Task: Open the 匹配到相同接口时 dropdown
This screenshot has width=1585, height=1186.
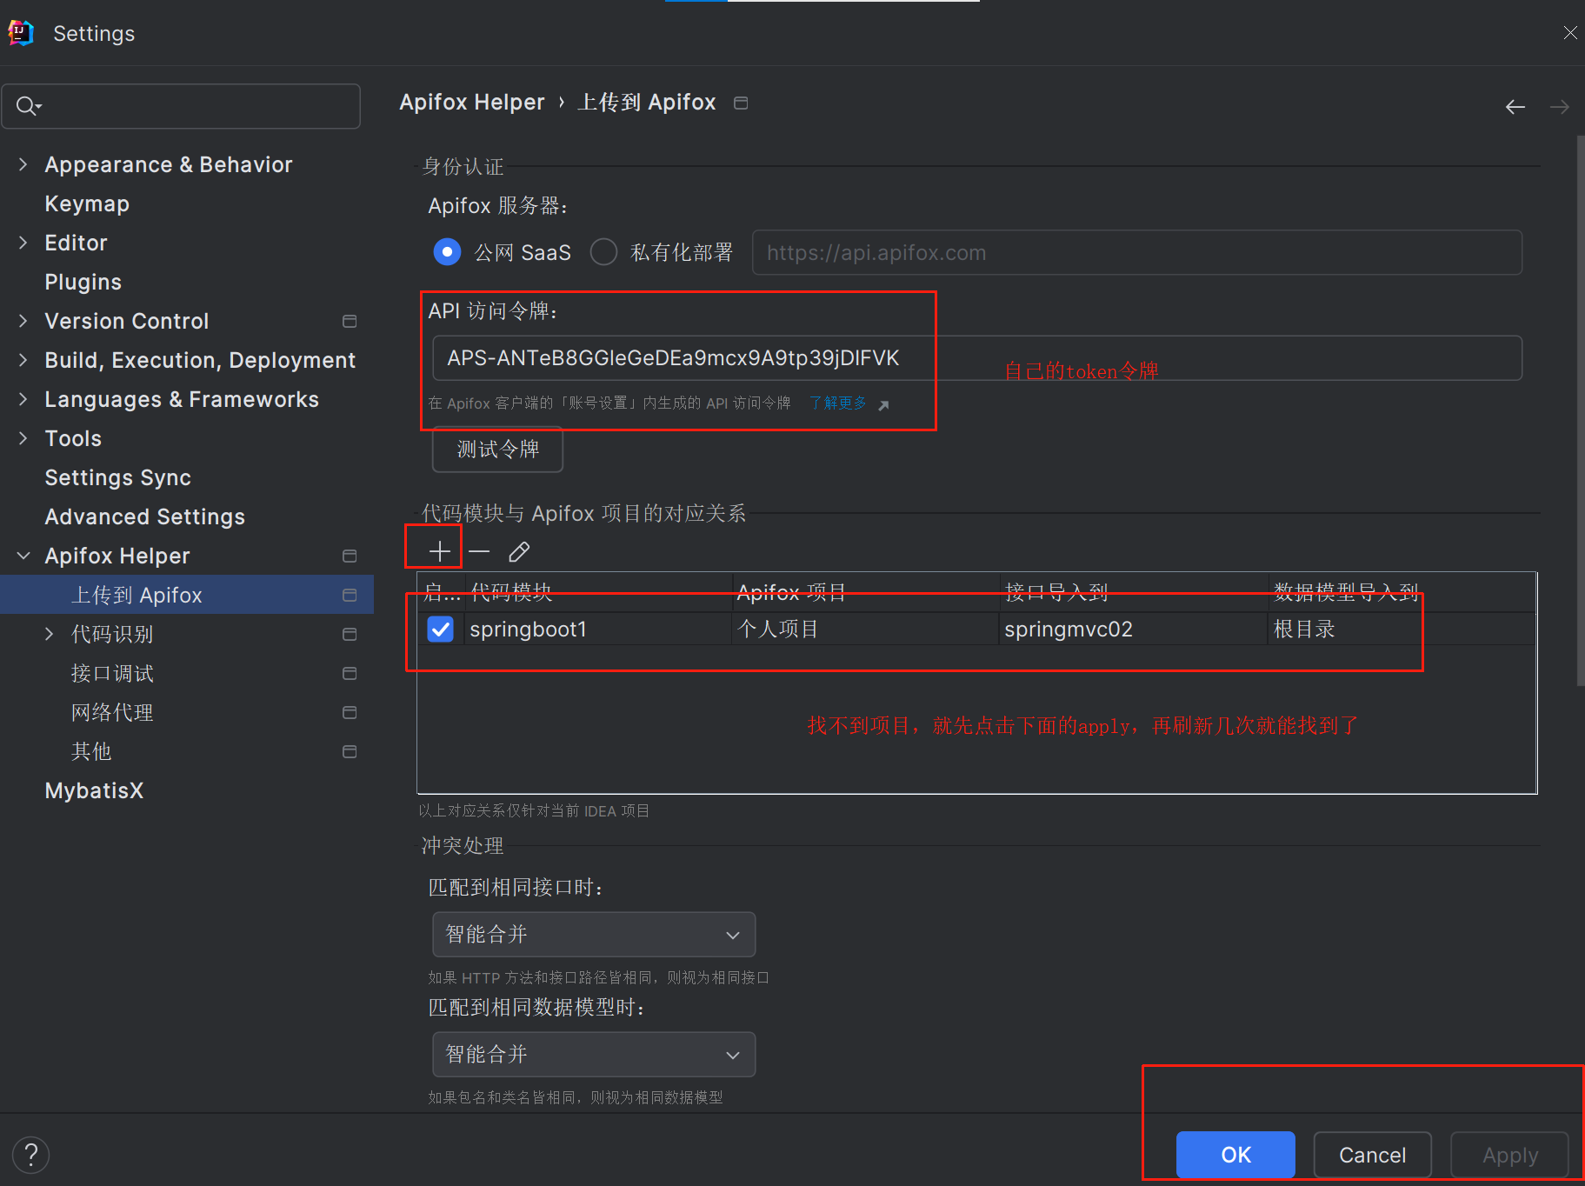Action: coord(594,935)
